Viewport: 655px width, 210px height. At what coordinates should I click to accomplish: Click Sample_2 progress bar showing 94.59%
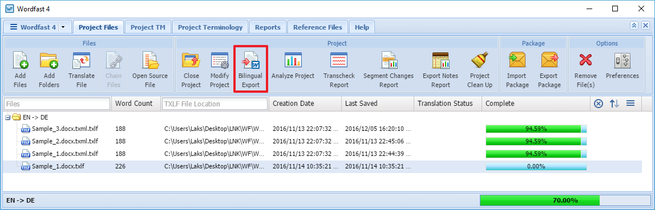[536, 141]
